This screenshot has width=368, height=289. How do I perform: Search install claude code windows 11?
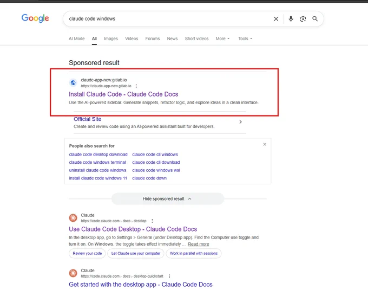[x=98, y=178]
